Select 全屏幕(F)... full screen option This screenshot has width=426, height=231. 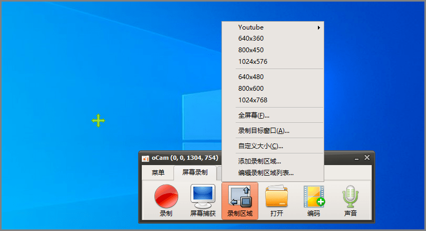[273, 115]
